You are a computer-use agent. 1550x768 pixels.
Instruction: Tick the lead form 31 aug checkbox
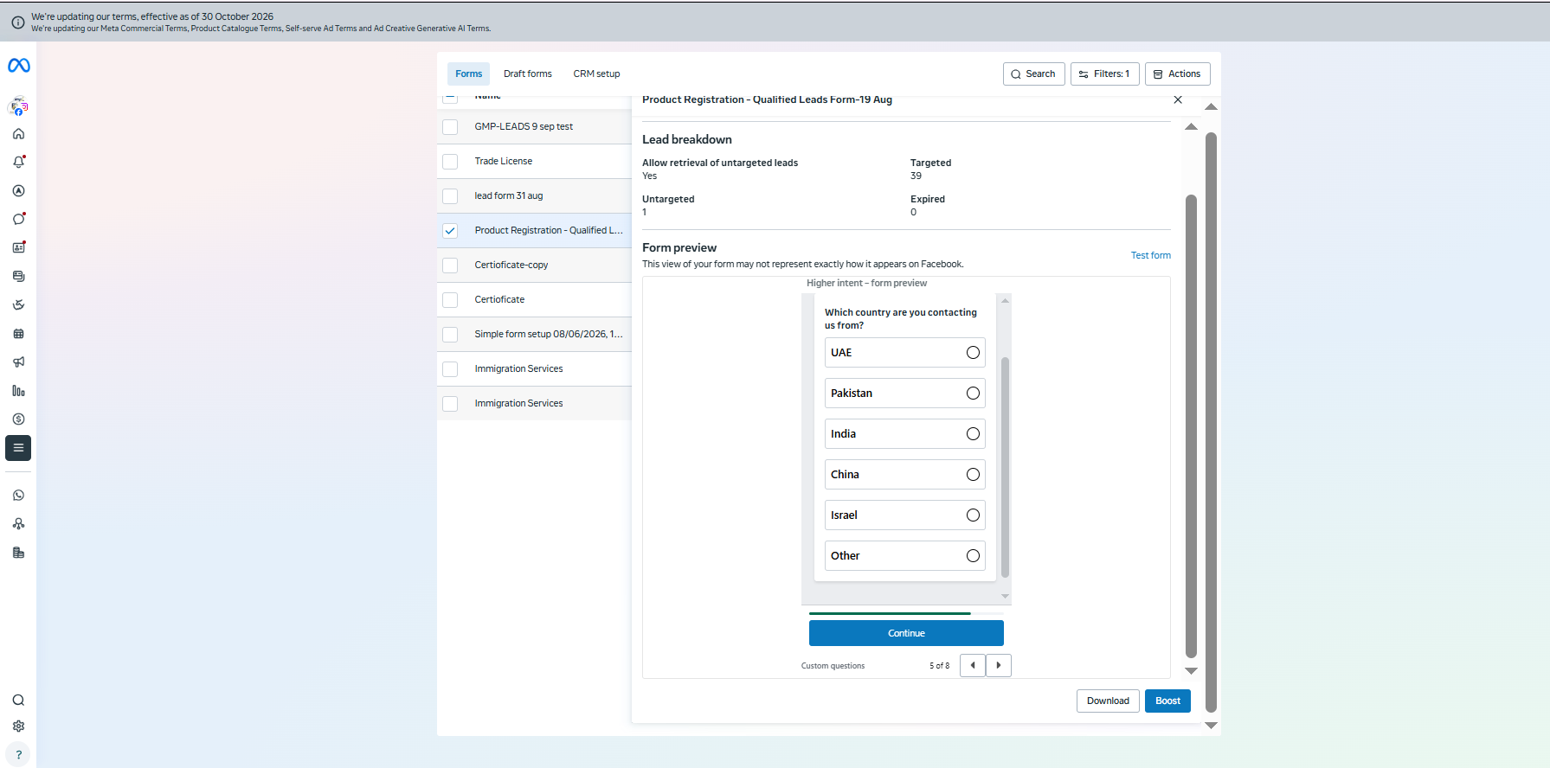click(450, 196)
